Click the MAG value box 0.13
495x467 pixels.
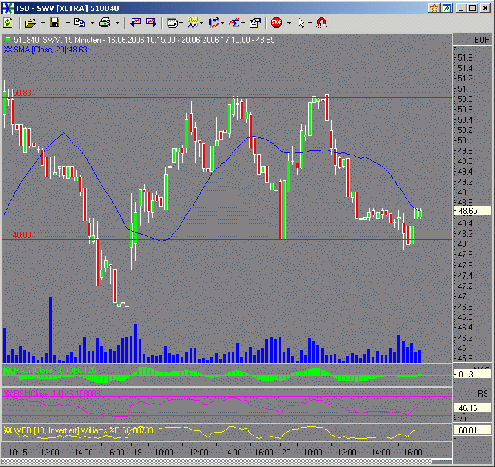[472, 375]
